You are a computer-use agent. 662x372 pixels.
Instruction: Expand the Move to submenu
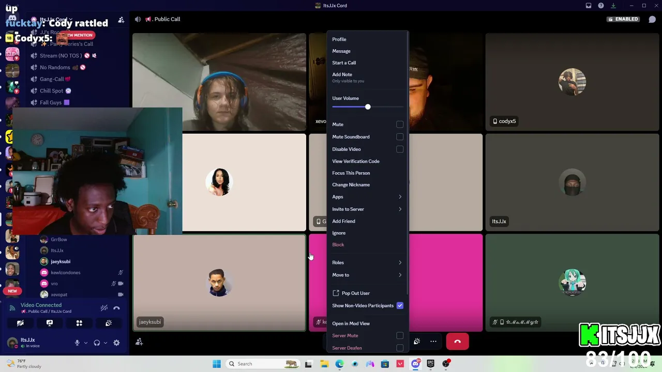367,275
